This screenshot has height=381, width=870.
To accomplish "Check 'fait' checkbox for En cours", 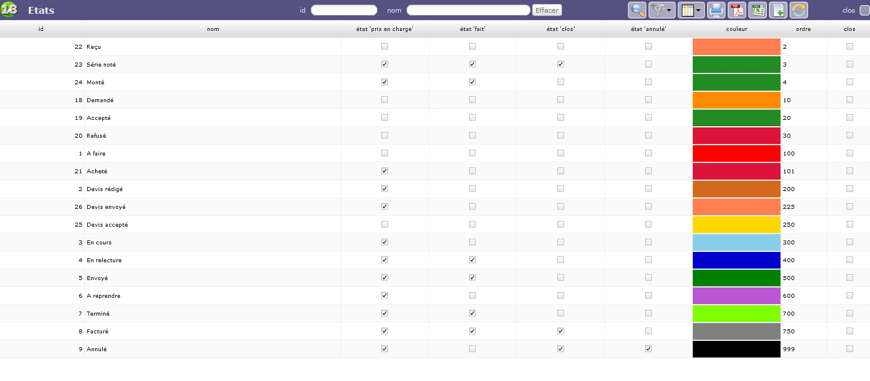I will (473, 242).
